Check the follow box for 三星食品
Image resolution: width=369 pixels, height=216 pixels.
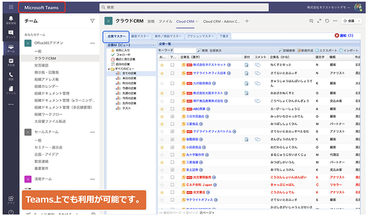(172, 124)
